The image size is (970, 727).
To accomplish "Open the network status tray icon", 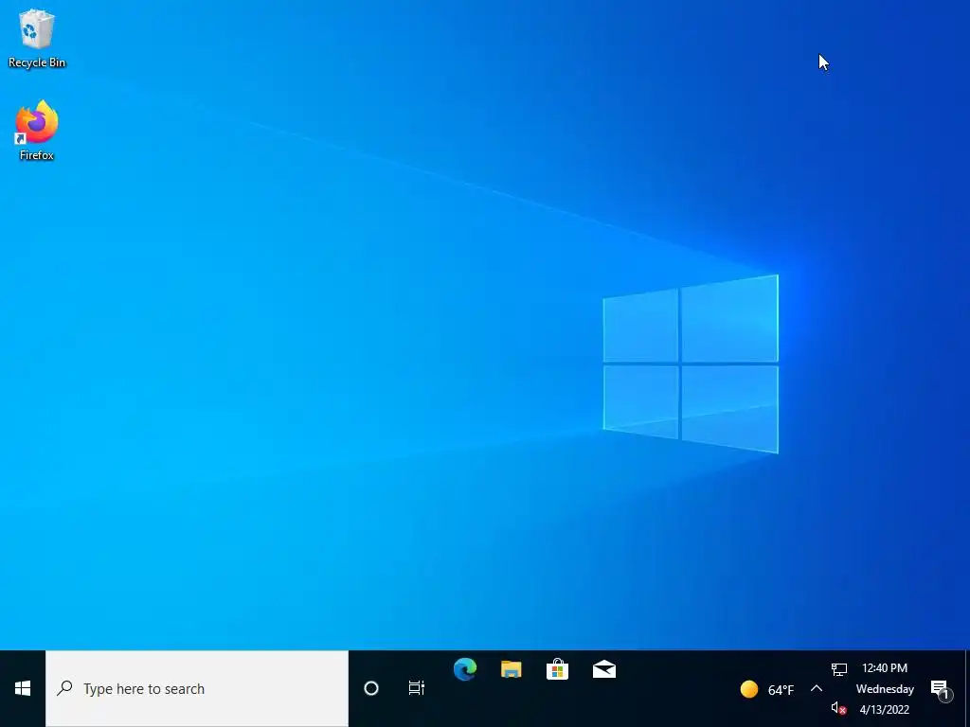I will click(x=839, y=668).
